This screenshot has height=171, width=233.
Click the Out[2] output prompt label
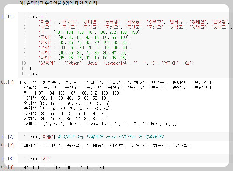tap(8, 145)
